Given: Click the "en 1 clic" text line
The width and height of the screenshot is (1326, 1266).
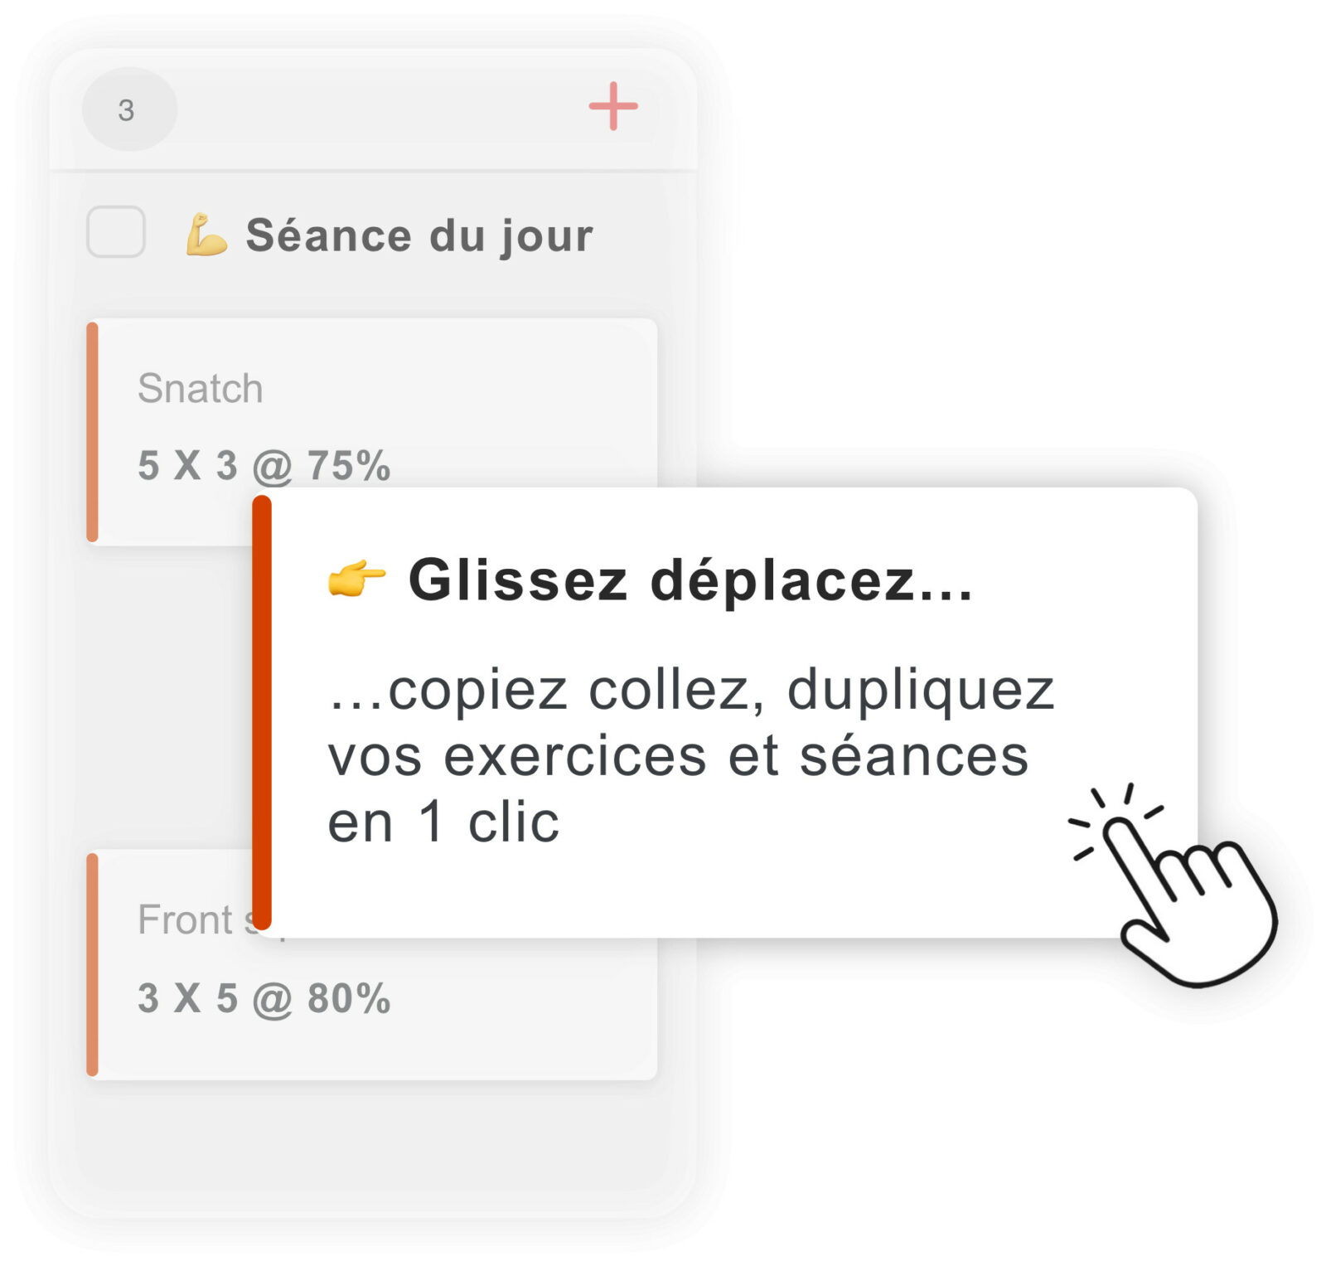Looking at the screenshot, I should click(x=443, y=822).
